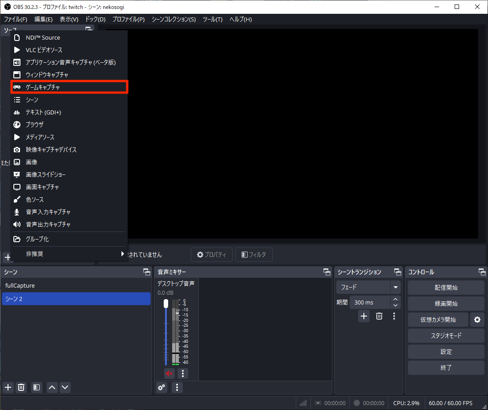The width and height of the screenshot is (488, 410).
Task: Open desktop audio three-dot options menu
Action: tap(183, 373)
